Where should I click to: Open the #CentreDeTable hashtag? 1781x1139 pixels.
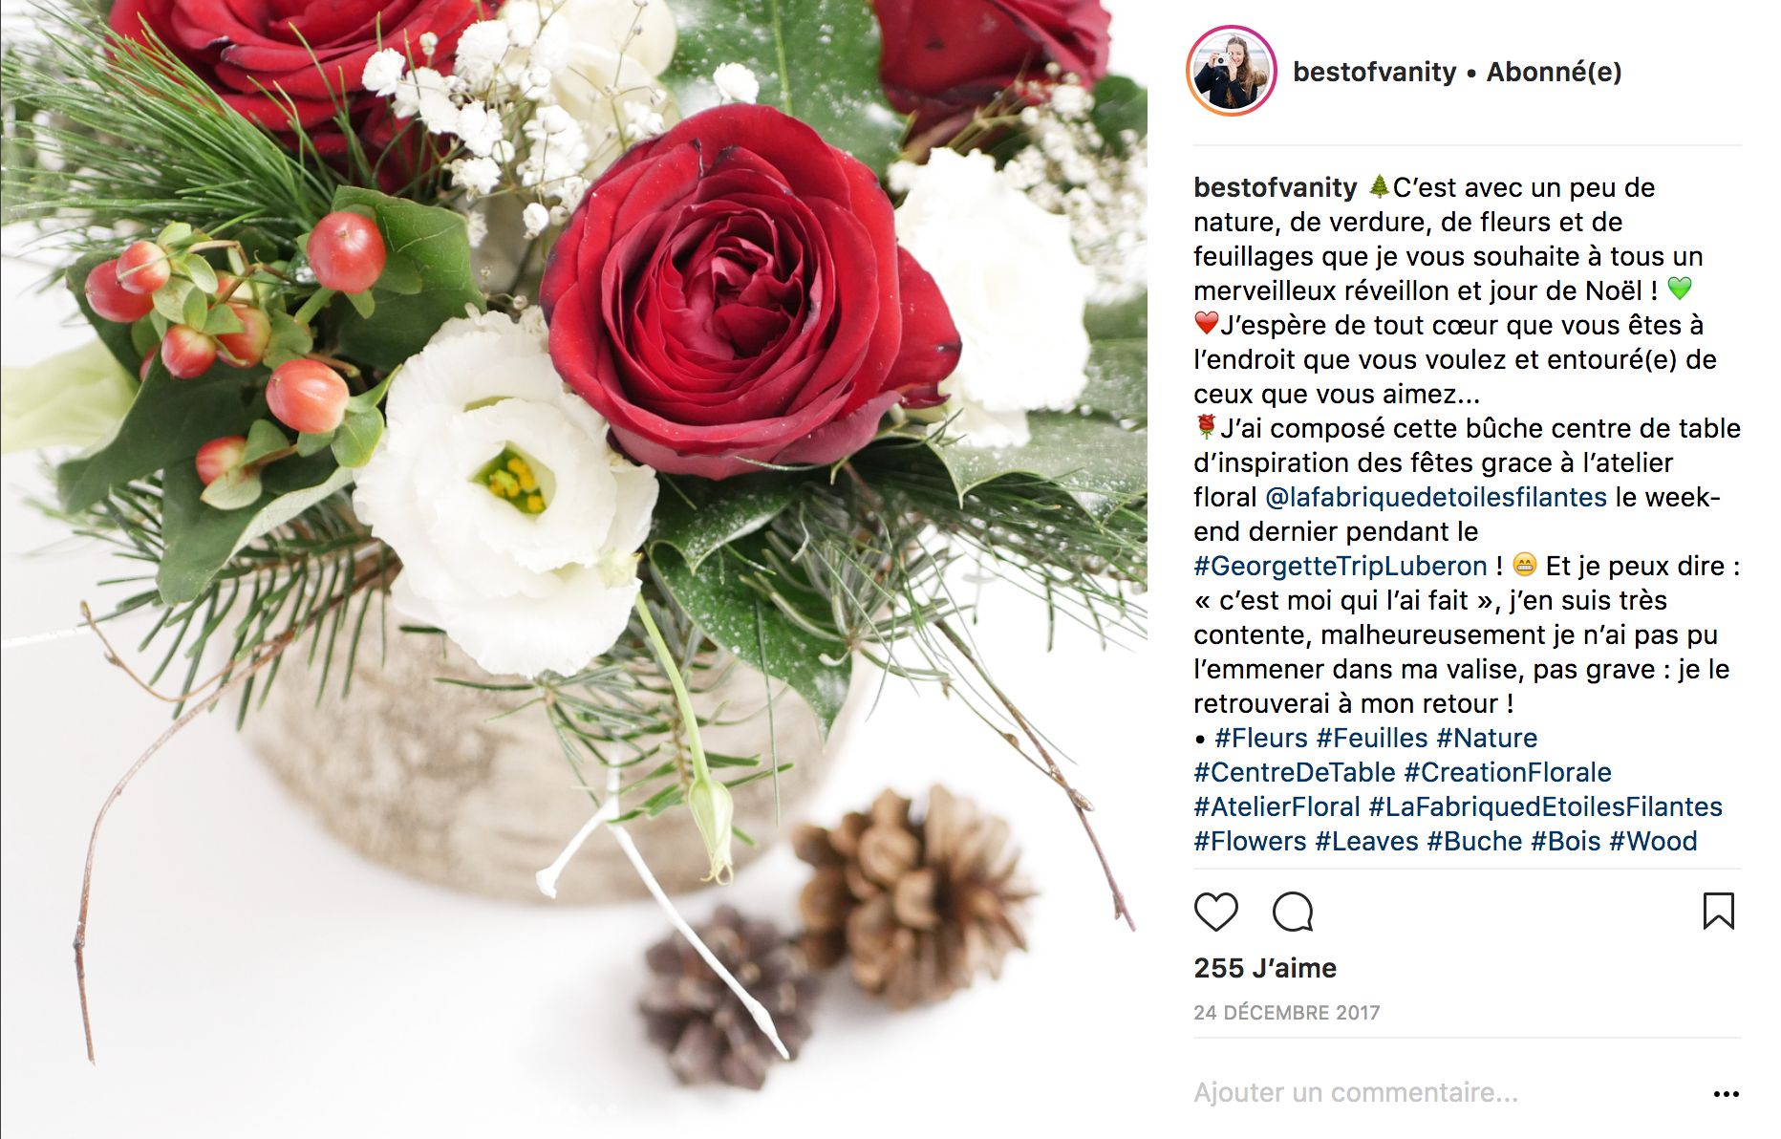coord(1294,772)
